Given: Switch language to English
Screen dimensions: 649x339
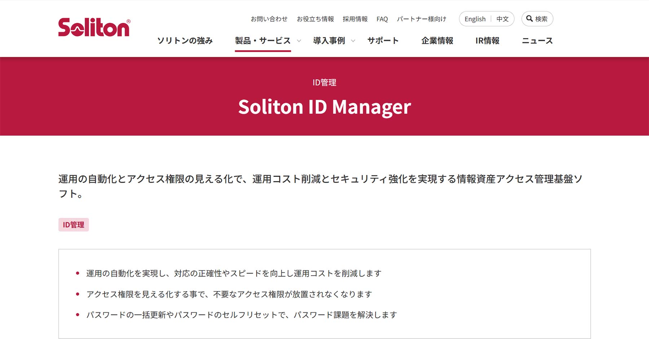Looking at the screenshot, I should [x=475, y=19].
